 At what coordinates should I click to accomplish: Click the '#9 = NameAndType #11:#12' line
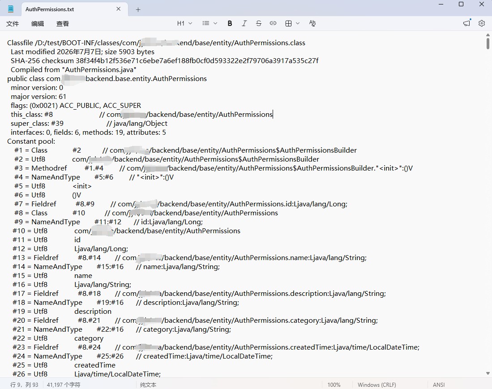[109, 222]
